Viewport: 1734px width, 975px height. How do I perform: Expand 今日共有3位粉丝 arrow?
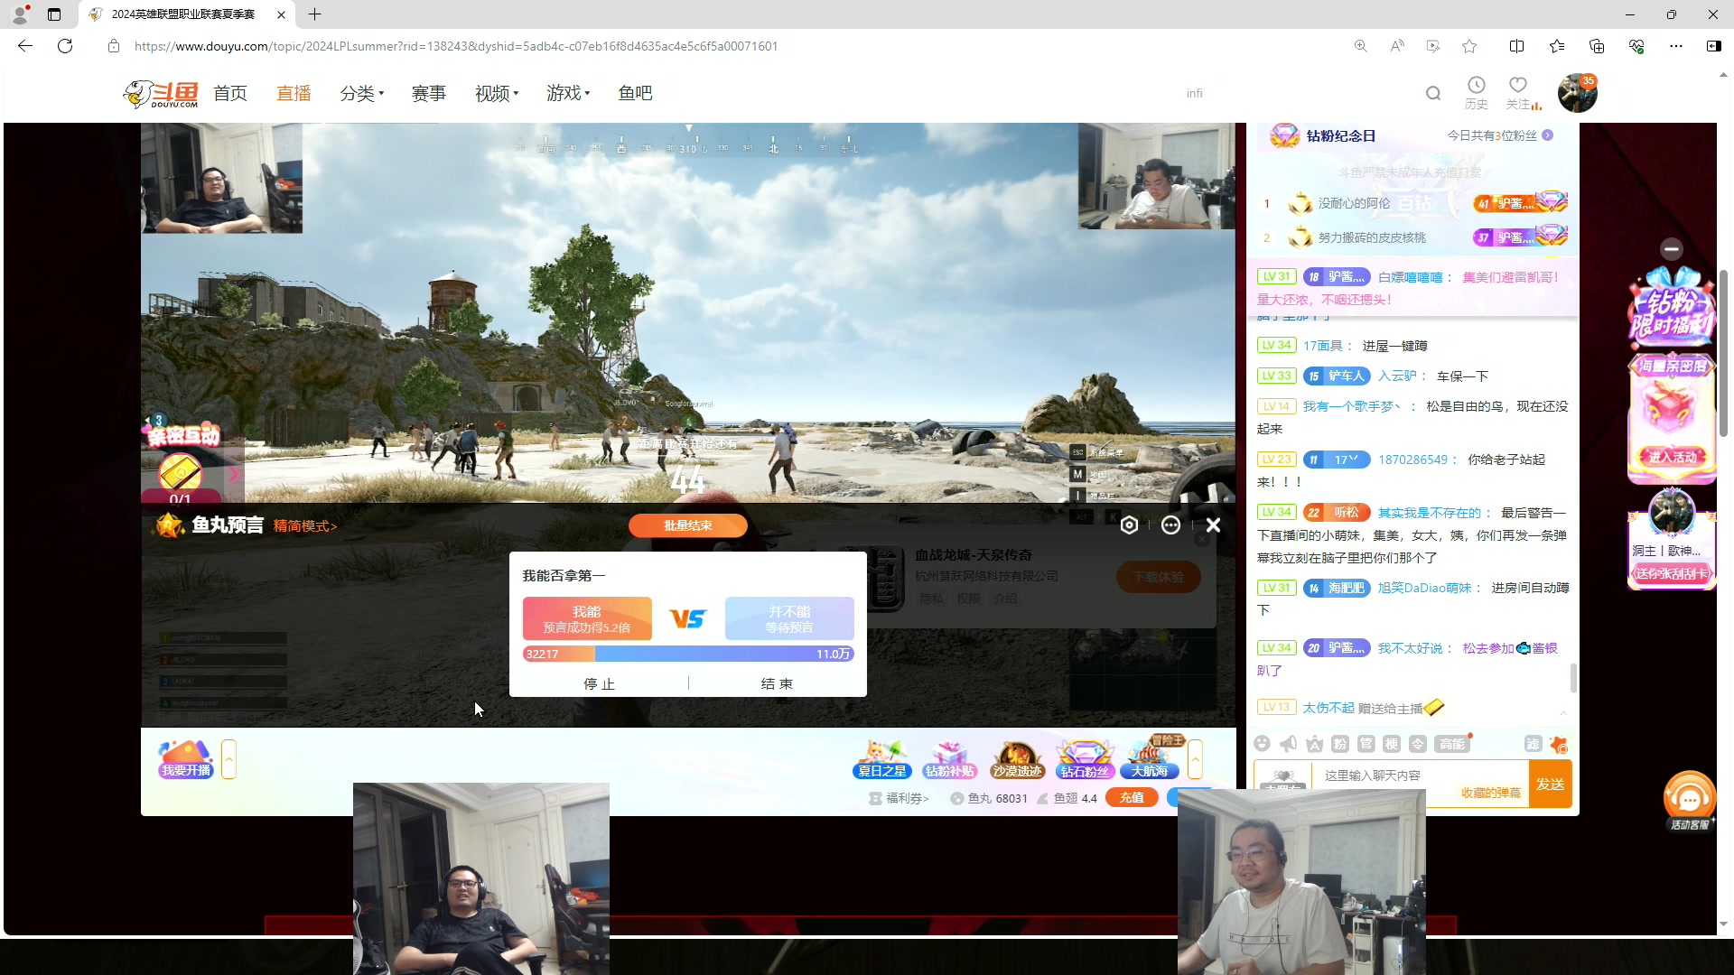point(1547,135)
